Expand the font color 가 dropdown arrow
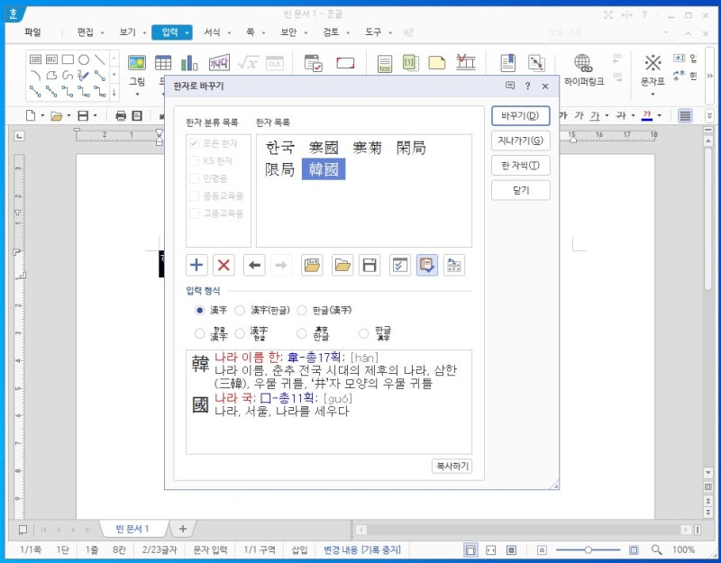Screen dimensions: 721x563 coord(660,116)
